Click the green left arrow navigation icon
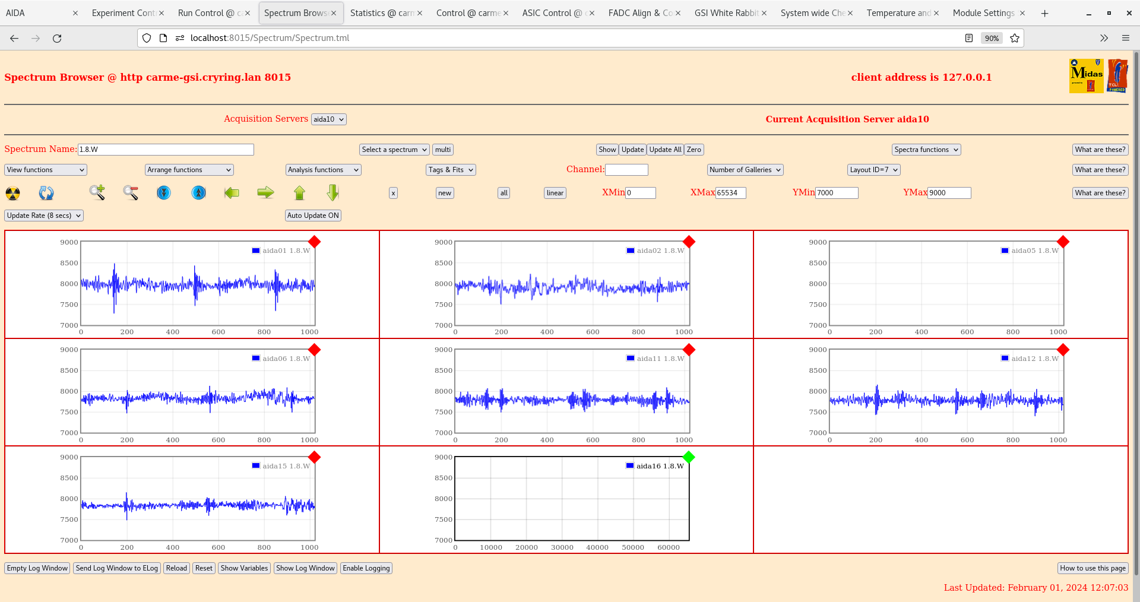The image size is (1140, 602). click(232, 193)
